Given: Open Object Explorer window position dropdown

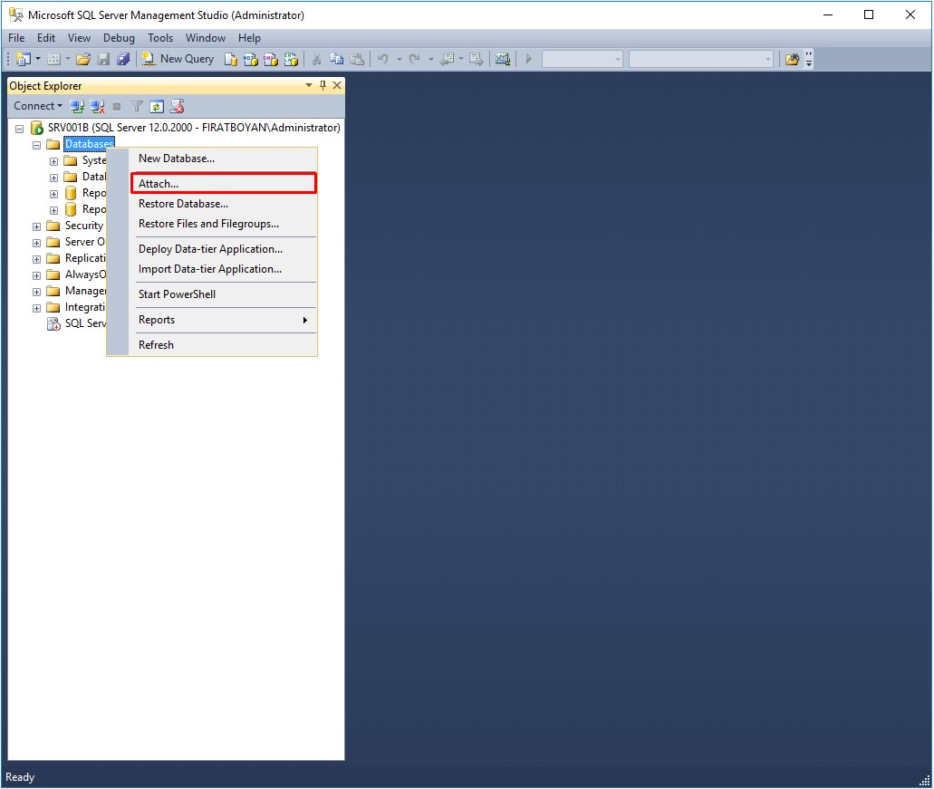Looking at the screenshot, I should [x=309, y=86].
